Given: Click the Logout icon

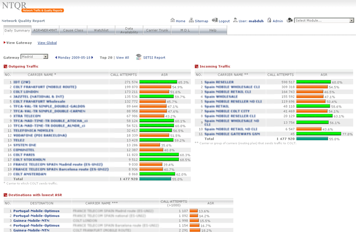Looking at the screenshot, I should click(x=214, y=20).
